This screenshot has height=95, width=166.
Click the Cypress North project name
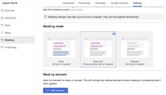[x=10, y=3]
